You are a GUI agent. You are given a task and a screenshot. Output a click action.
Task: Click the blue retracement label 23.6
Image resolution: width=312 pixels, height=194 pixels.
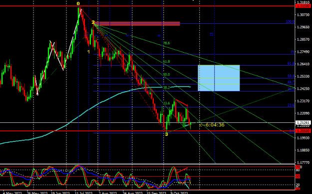291,105
